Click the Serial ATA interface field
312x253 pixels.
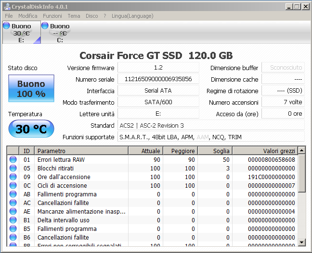(158, 90)
